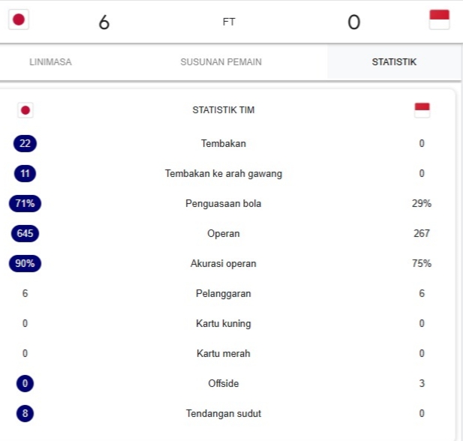Click the Tembakan ke arah gawang label
Viewport: 463px width, 441px height.
tap(224, 173)
